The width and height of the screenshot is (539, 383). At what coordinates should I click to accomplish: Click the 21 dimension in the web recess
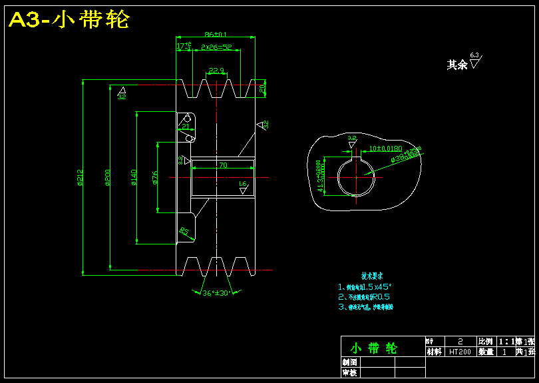tap(186, 127)
